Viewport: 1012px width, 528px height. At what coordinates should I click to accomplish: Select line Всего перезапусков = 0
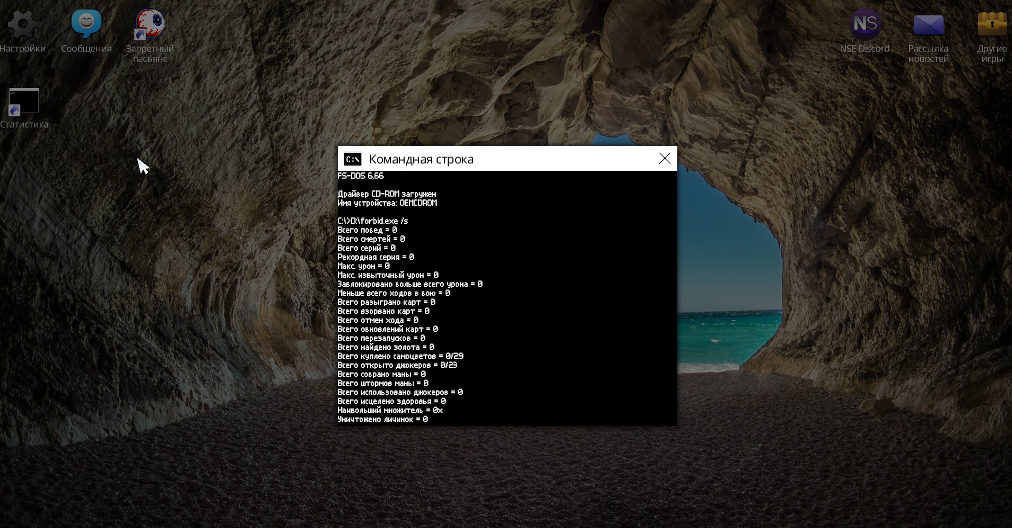(381, 338)
